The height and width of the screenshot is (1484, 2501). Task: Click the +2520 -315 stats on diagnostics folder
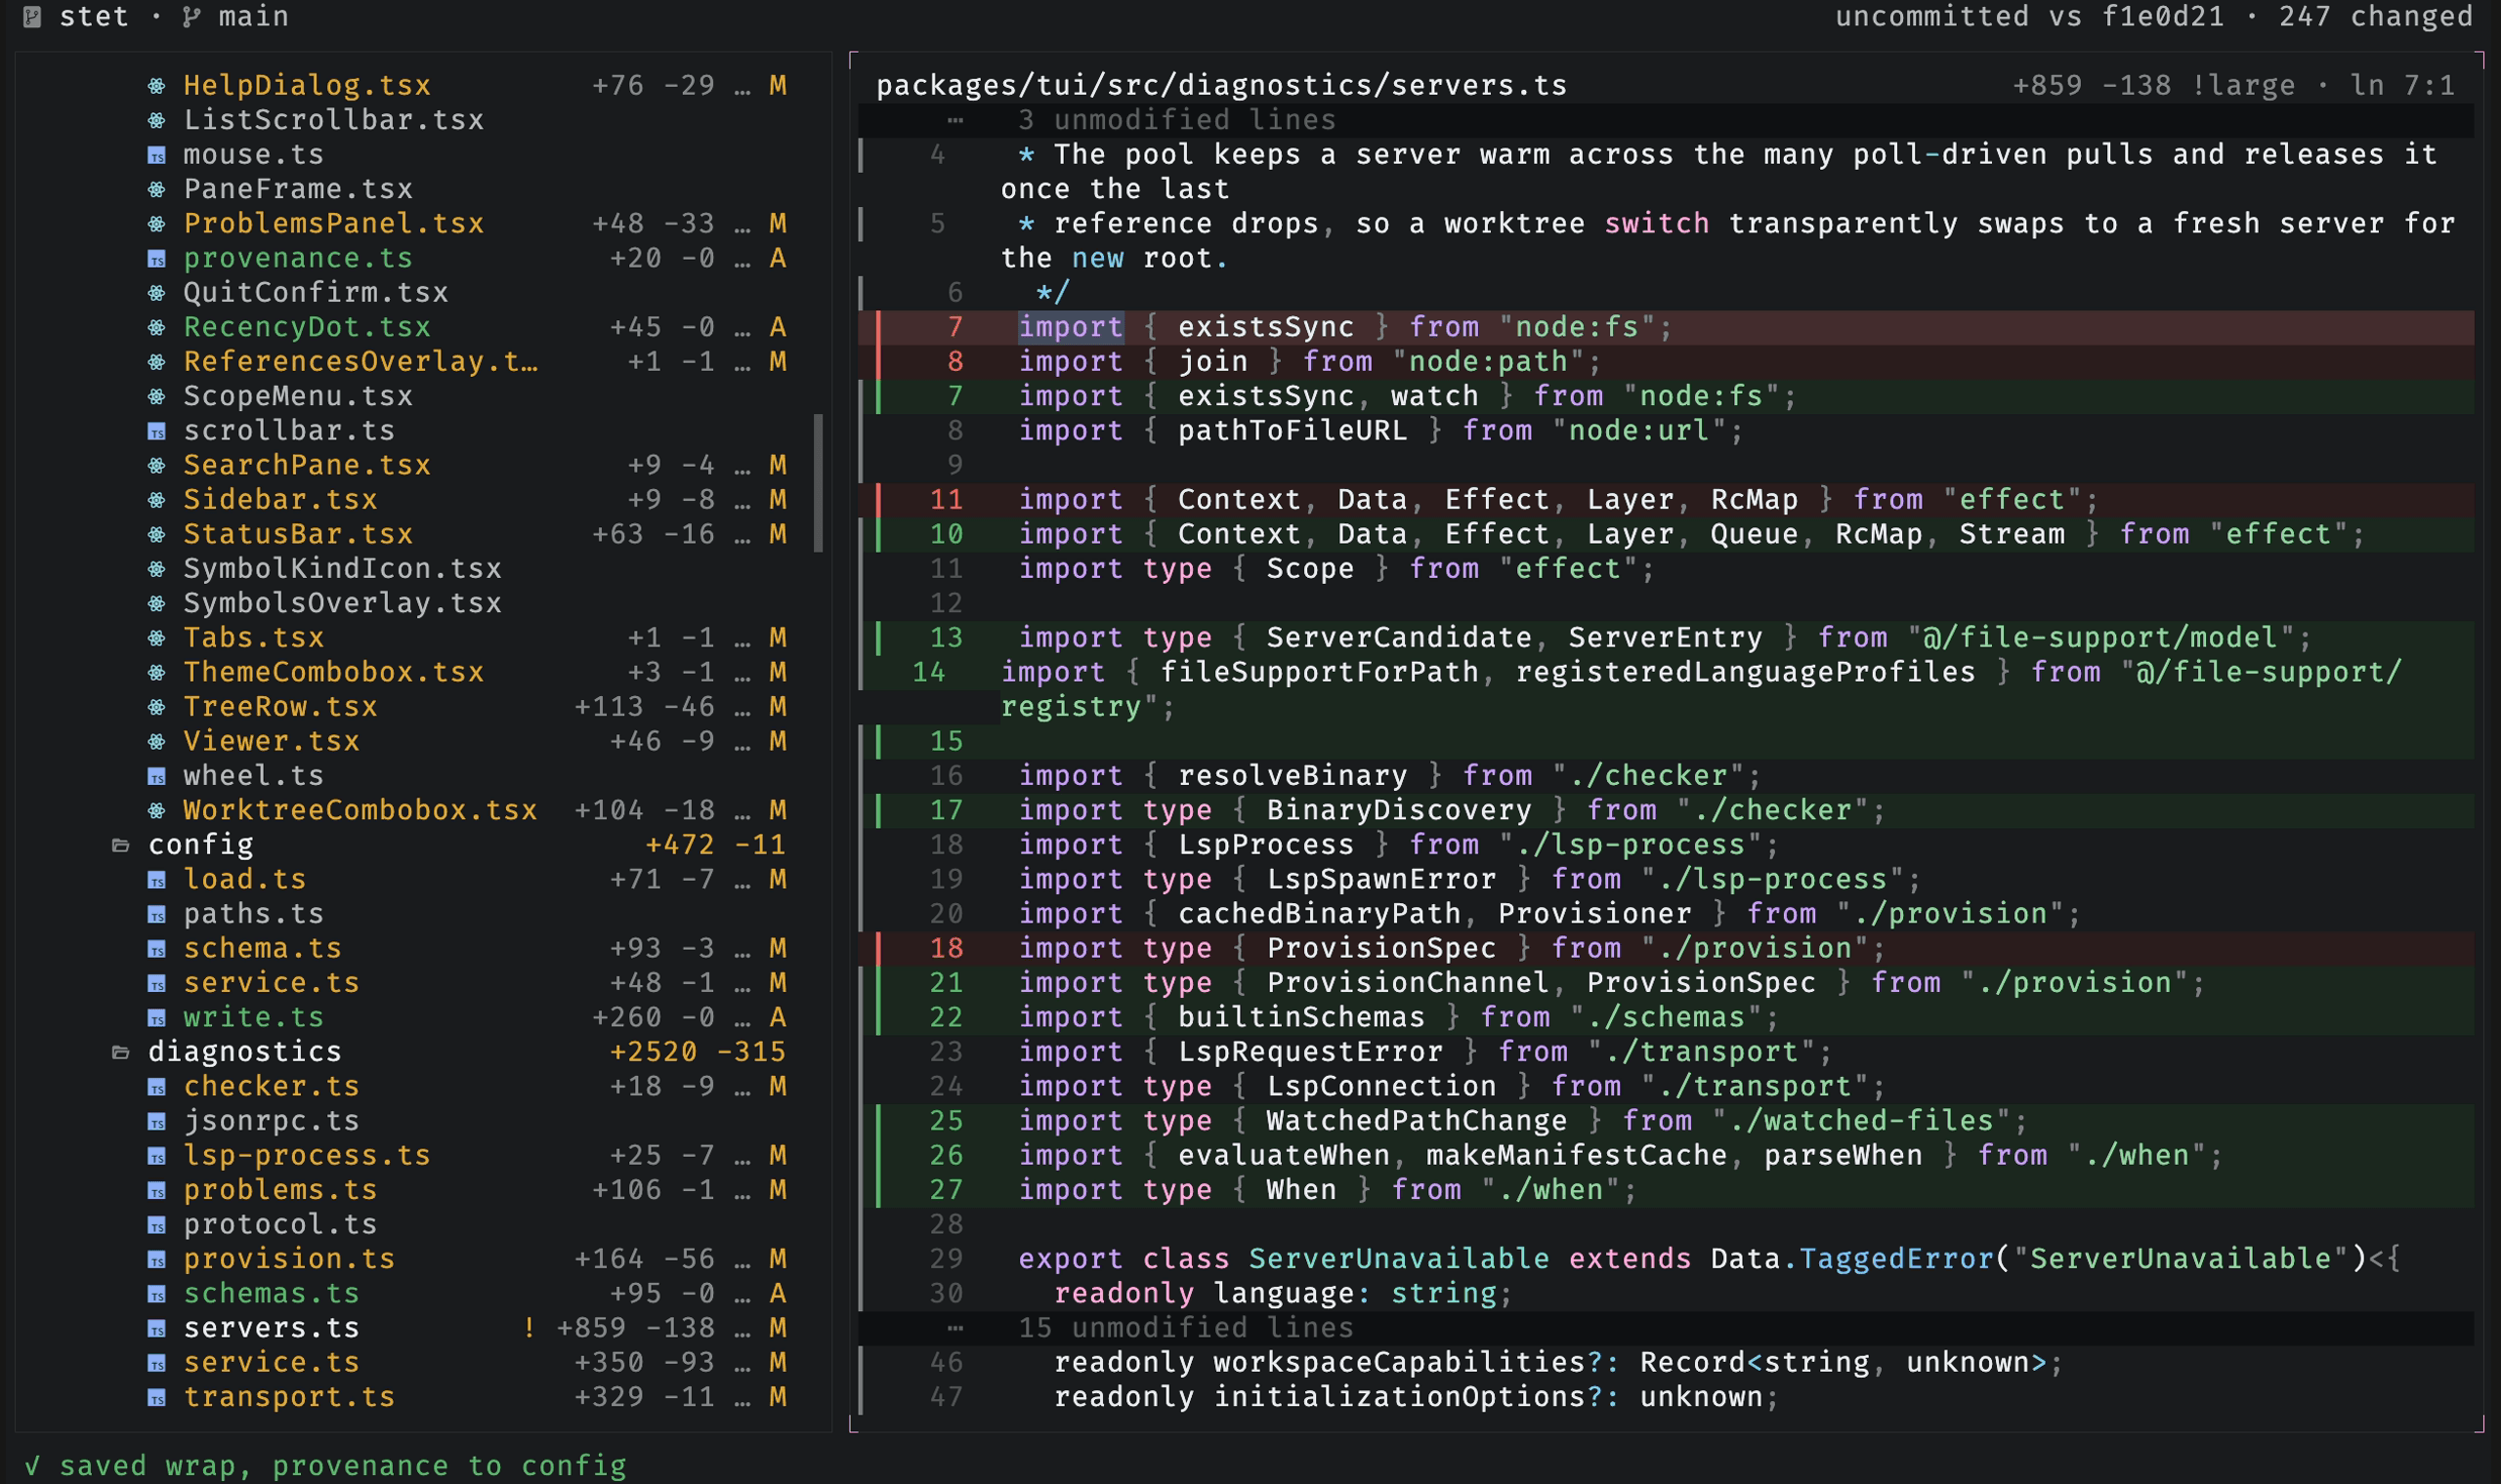(x=698, y=1053)
